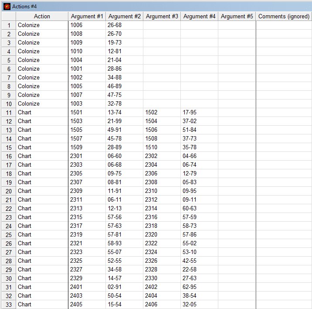This screenshot has height=309, width=312.
Task: Click empty Argument #5 cell in row 16
Action: [x=237, y=156]
